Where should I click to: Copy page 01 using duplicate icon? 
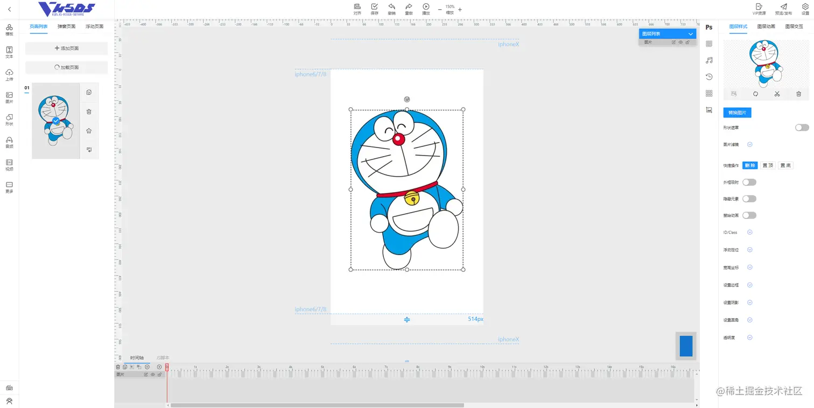(x=89, y=92)
